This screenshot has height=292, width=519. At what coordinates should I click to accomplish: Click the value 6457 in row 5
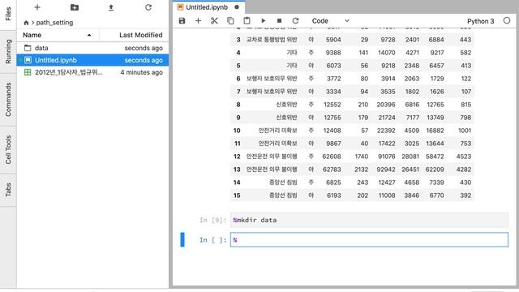(x=436, y=66)
